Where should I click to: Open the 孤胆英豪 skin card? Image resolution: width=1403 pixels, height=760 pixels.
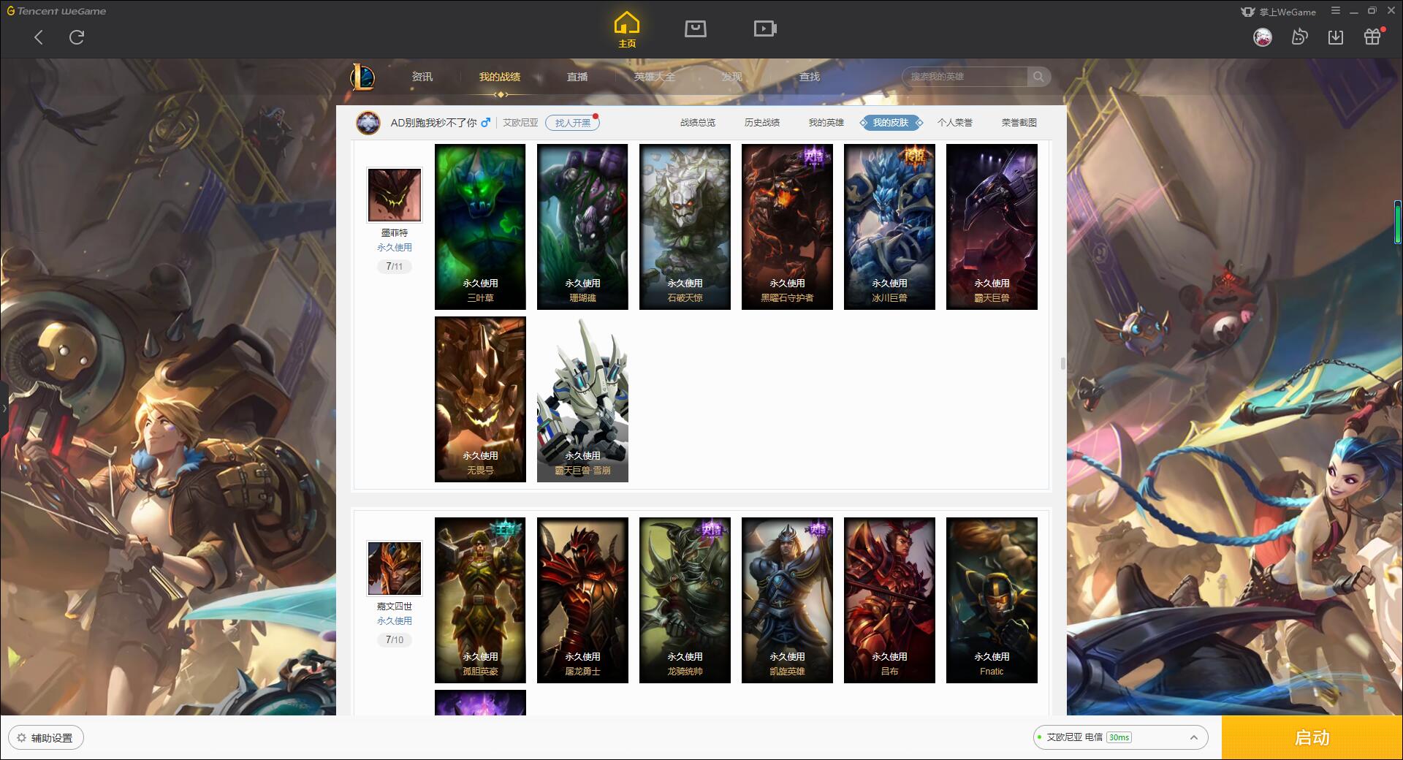pos(480,600)
